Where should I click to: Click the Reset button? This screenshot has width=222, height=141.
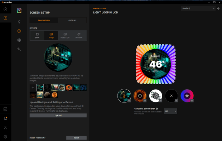point(77,138)
